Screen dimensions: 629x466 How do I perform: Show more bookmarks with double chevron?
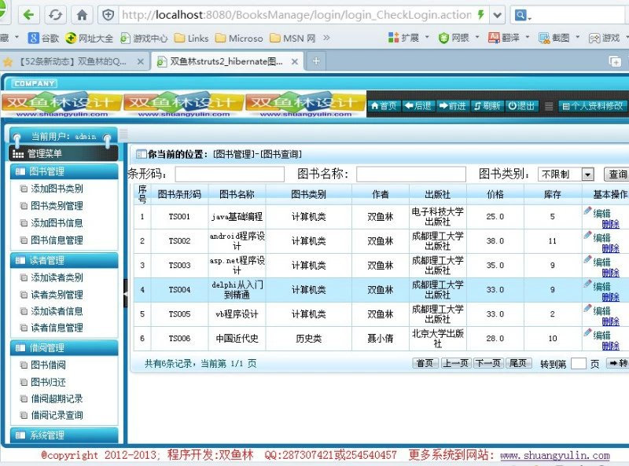tap(326, 38)
